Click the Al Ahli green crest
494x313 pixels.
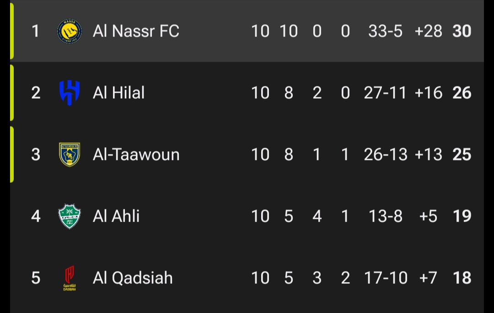click(x=70, y=216)
